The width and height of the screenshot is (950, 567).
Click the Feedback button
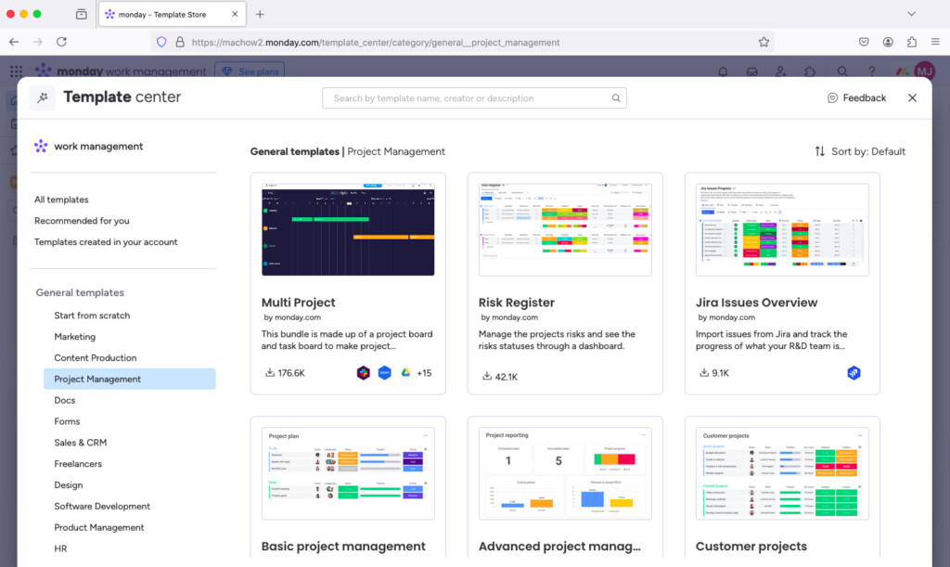[856, 98]
